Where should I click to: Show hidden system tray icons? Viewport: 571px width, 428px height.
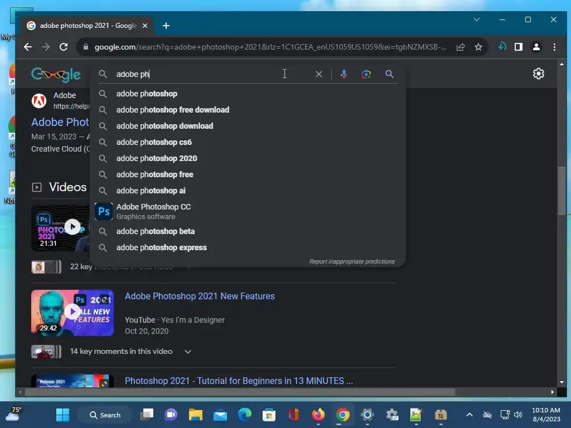pyautogui.click(x=470, y=415)
